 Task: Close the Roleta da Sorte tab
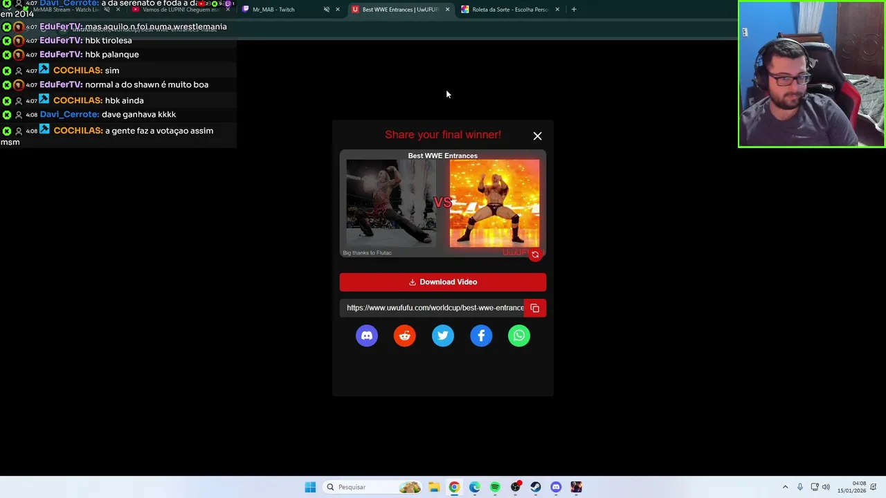[x=557, y=10]
